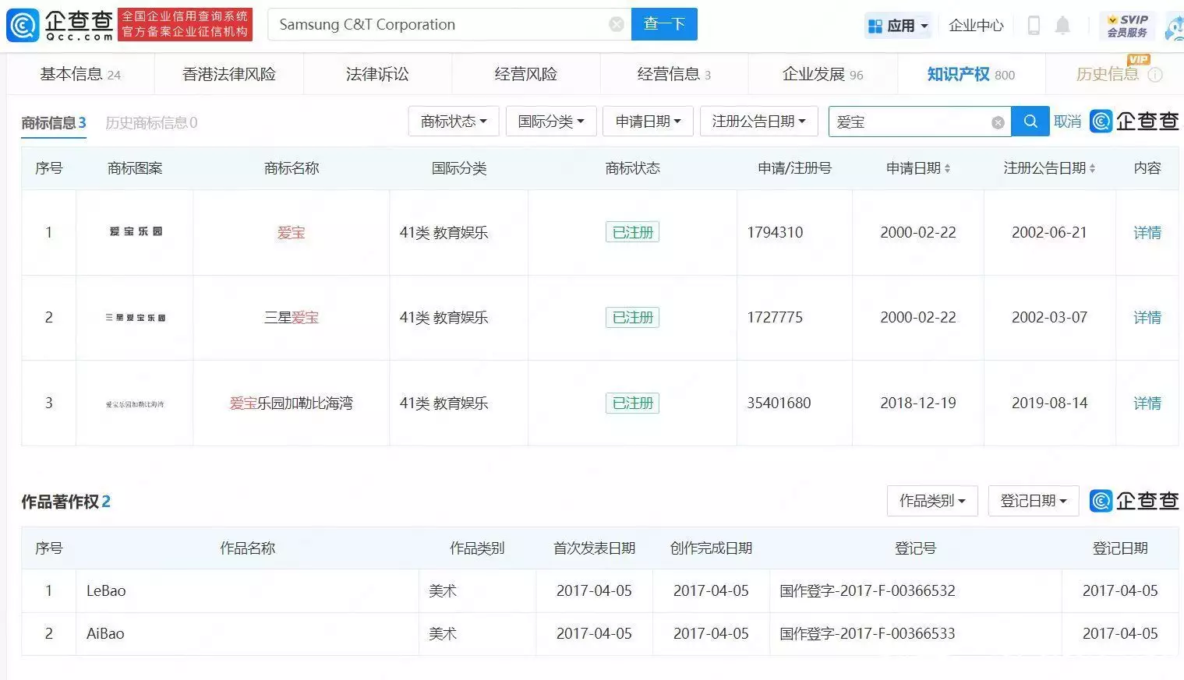Select announcement date 2002-03-07
Screen dimensions: 1184x680
(x=1049, y=318)
